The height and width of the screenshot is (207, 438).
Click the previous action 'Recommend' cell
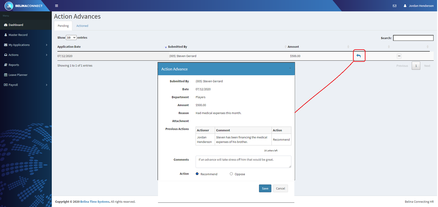point(281,139)
